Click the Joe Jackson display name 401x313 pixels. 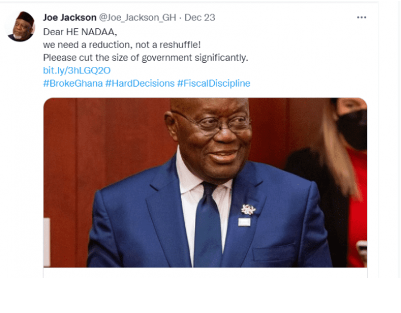pos(70,18)
